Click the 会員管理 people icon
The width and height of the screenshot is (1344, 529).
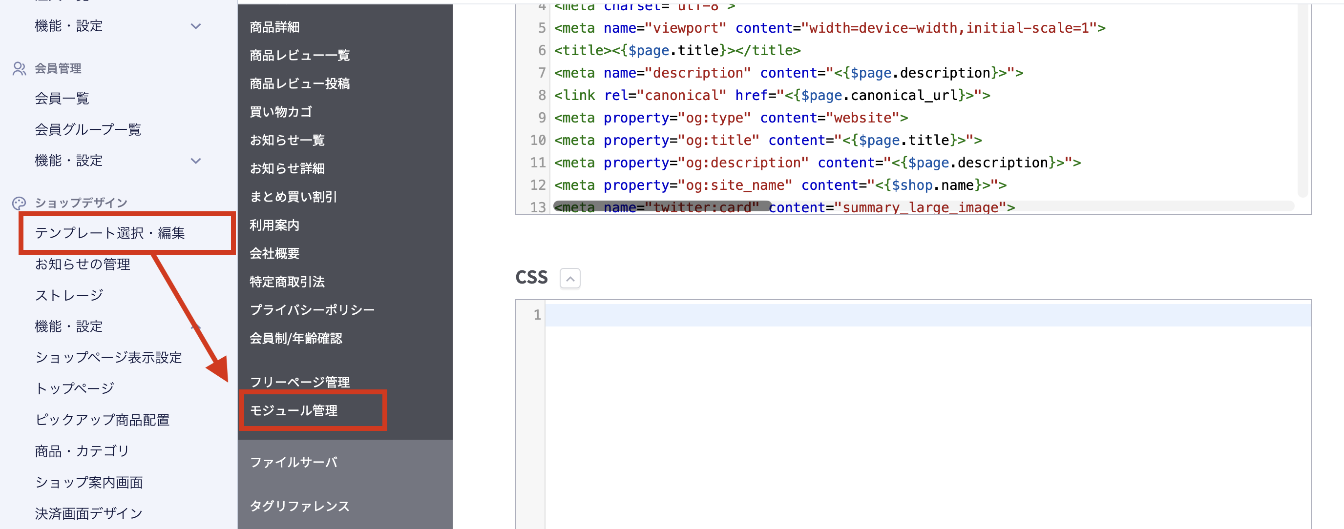point(20,69)
